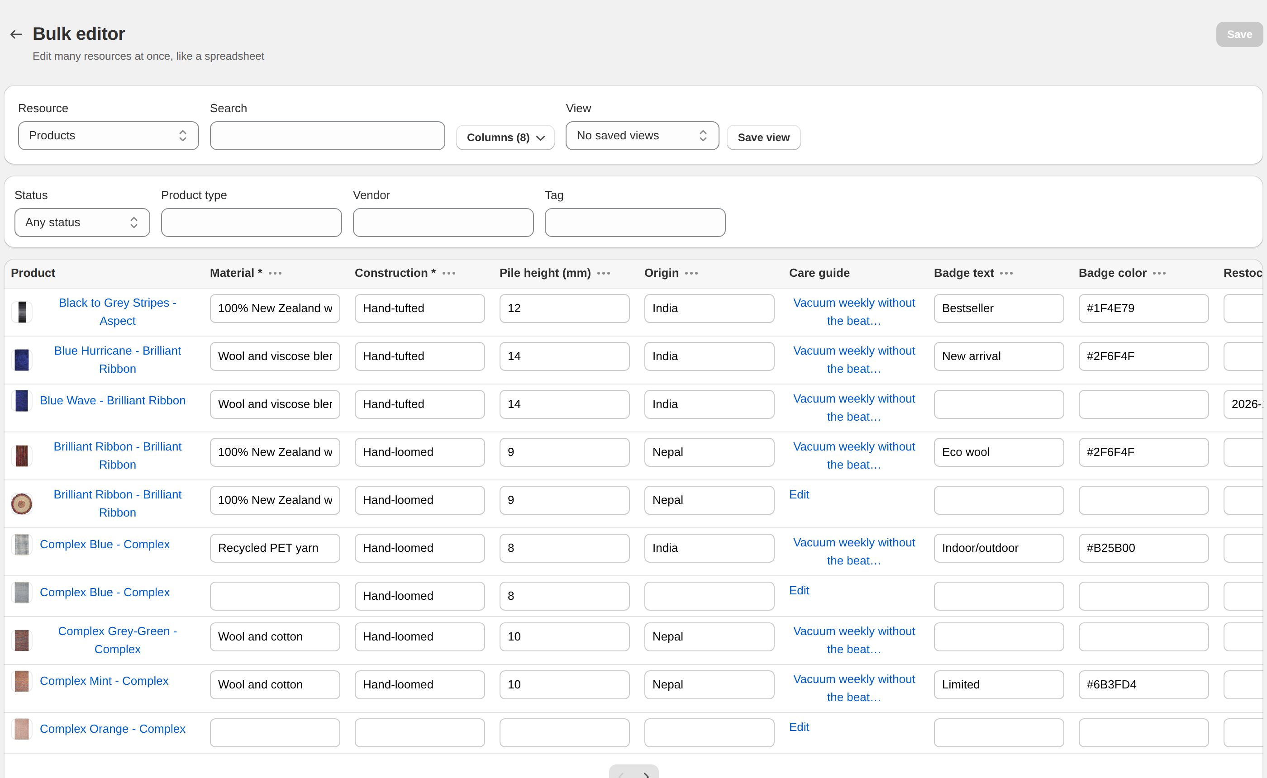Edit care guide for Complex Orange
This screenshot has width=1267, height=778.
point(799,727)
